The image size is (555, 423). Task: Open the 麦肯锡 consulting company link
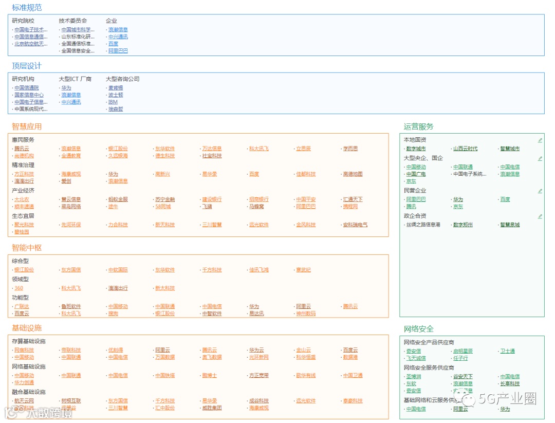coord(116,88)
